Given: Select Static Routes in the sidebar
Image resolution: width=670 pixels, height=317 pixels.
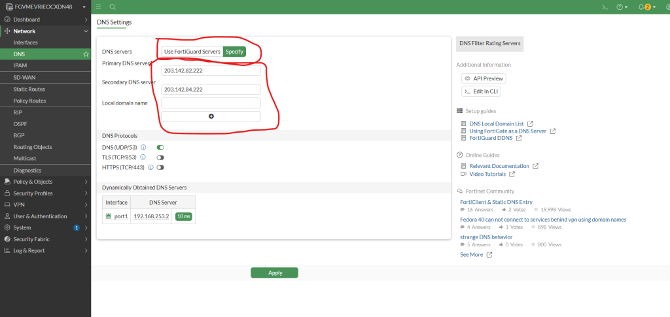Looking at the screenshot, I should (x=29, y=89).
